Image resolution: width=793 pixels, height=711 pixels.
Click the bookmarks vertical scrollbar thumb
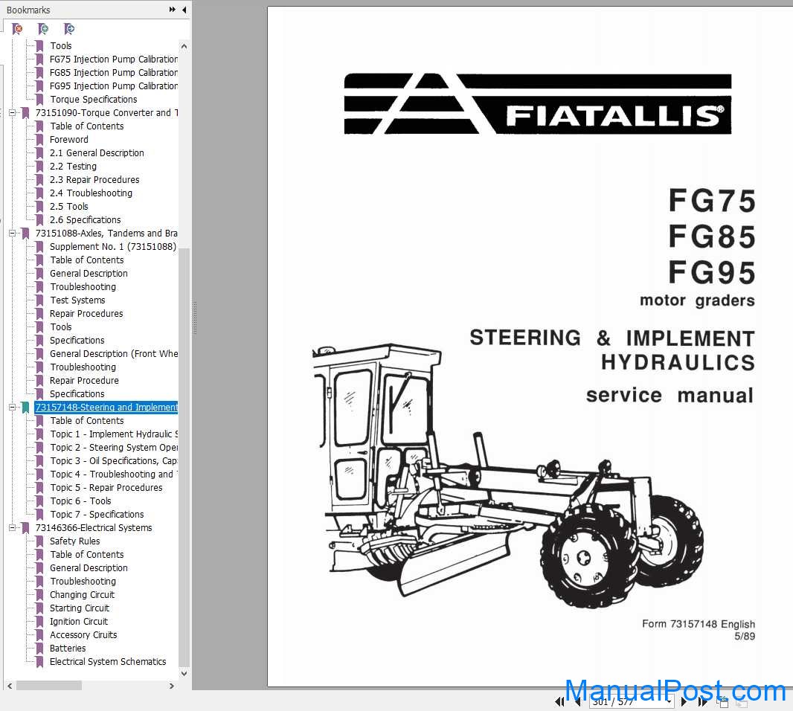(184, 457)
